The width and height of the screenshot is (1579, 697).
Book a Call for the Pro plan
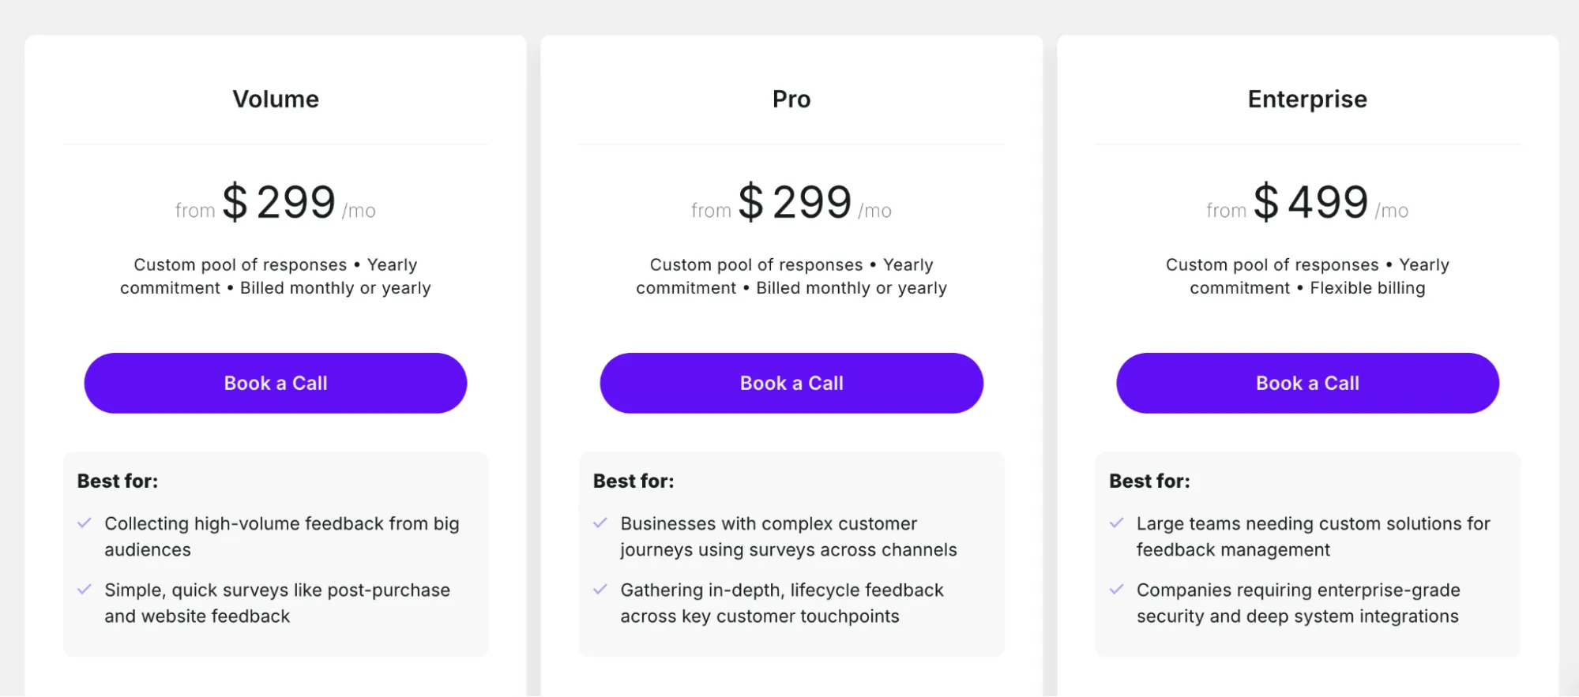coord(791,383)
